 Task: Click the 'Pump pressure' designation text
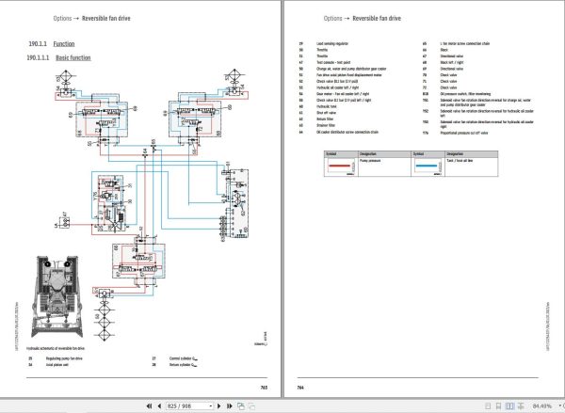coord(370,161)
